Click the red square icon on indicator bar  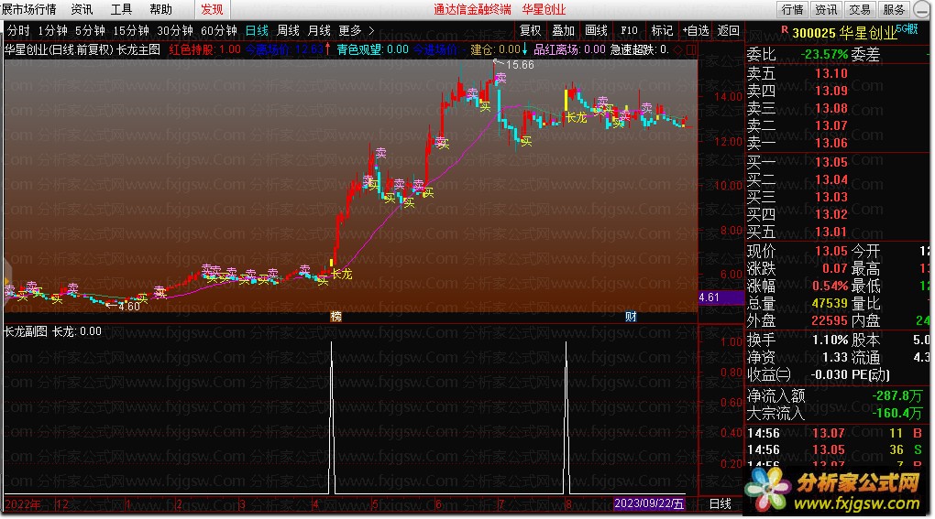click(691, 50)
